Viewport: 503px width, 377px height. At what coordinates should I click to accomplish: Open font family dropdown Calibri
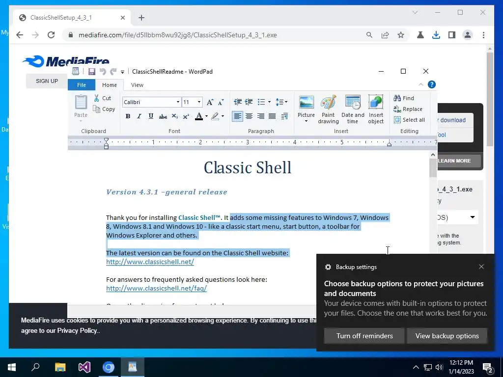point(178,102)
